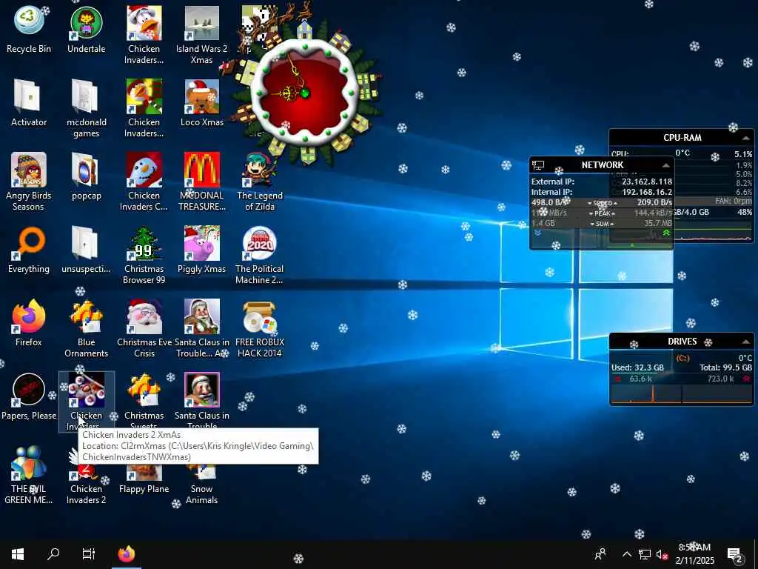This screenshot has width=758, height=569.
Task: Click THE EVIL GREEN ME... icon
Action: [29, 474]
